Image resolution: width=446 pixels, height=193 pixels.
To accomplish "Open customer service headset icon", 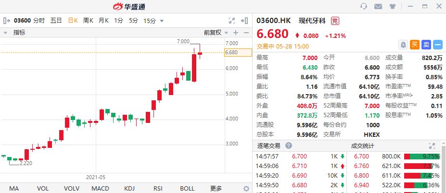I will [364, 6].
